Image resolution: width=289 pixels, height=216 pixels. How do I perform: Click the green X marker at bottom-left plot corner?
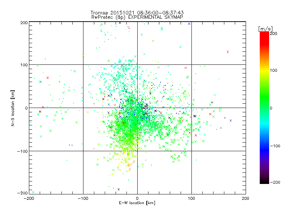(x=33, y=192)
